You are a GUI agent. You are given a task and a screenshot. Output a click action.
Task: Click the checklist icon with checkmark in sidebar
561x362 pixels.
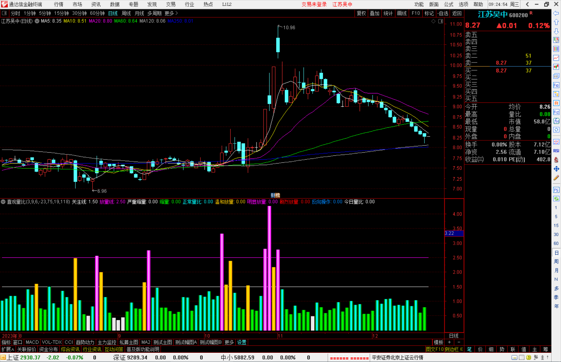(x=556, y=40)
